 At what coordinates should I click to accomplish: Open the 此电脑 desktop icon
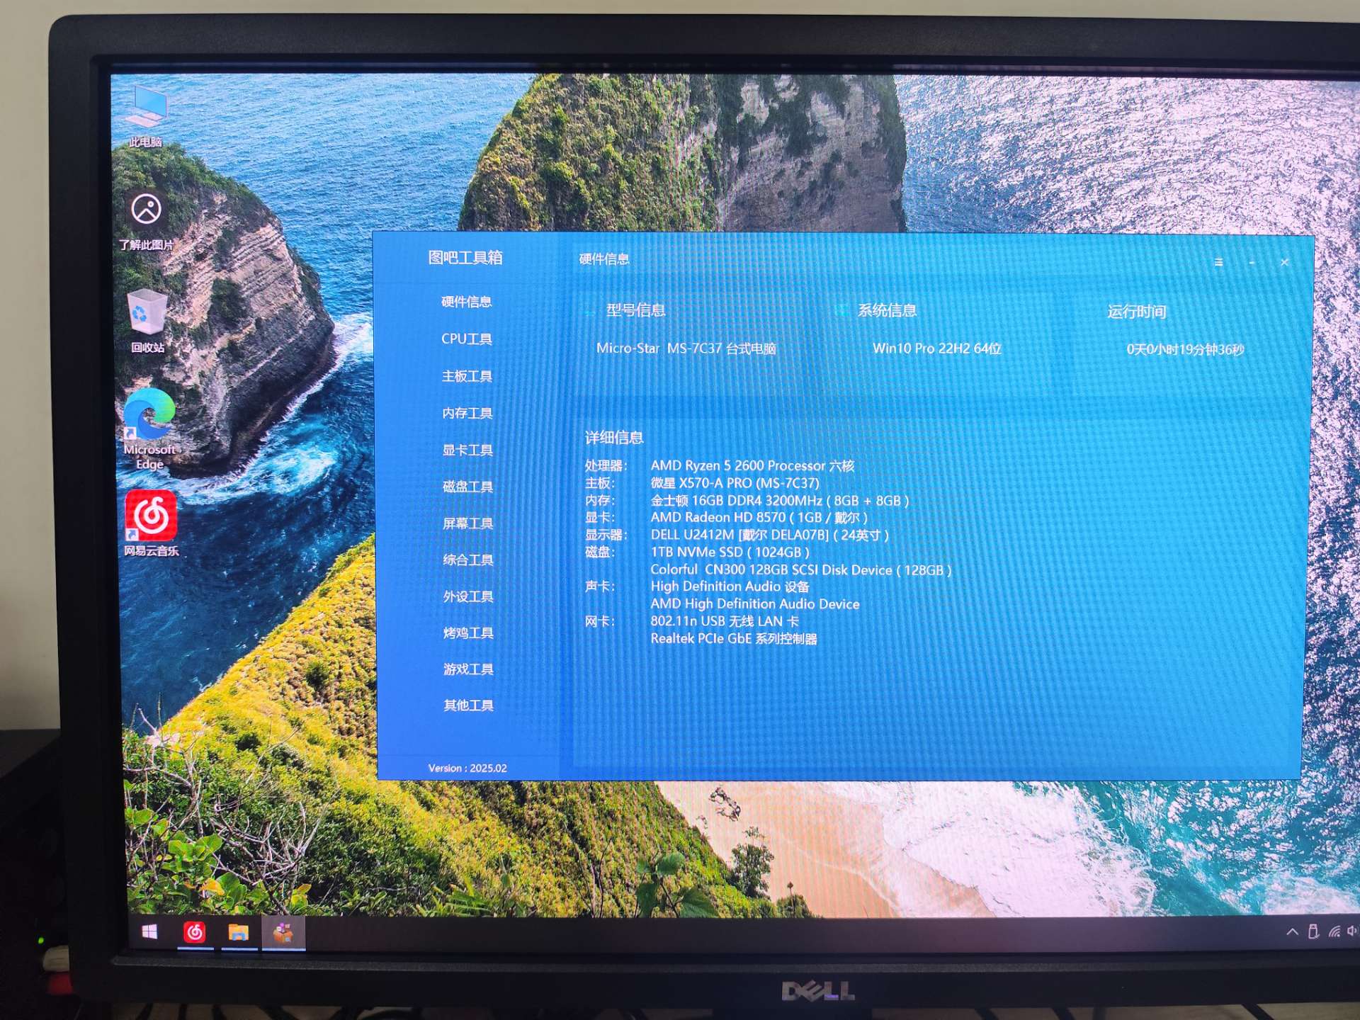tap(147, 115)
